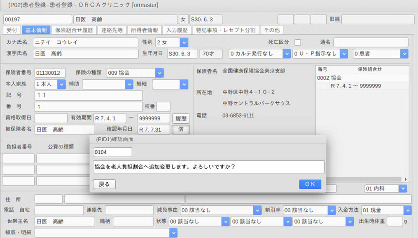Go to the 所得者情報 tab

pyautogui.click(x=144, y=30)
